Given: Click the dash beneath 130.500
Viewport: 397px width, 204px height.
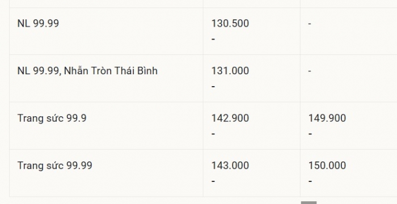Looking at the screenshot, I should 213,39.
